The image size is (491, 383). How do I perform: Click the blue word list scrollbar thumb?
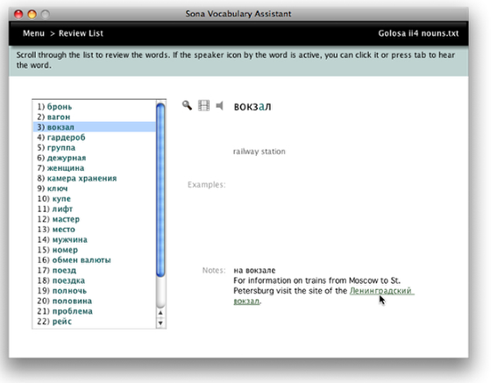coord(160,190)
